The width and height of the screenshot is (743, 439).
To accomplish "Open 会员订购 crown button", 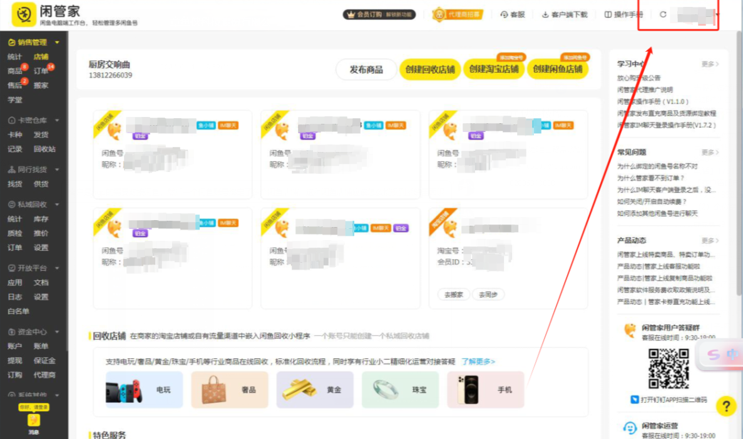I will [379, 14].
